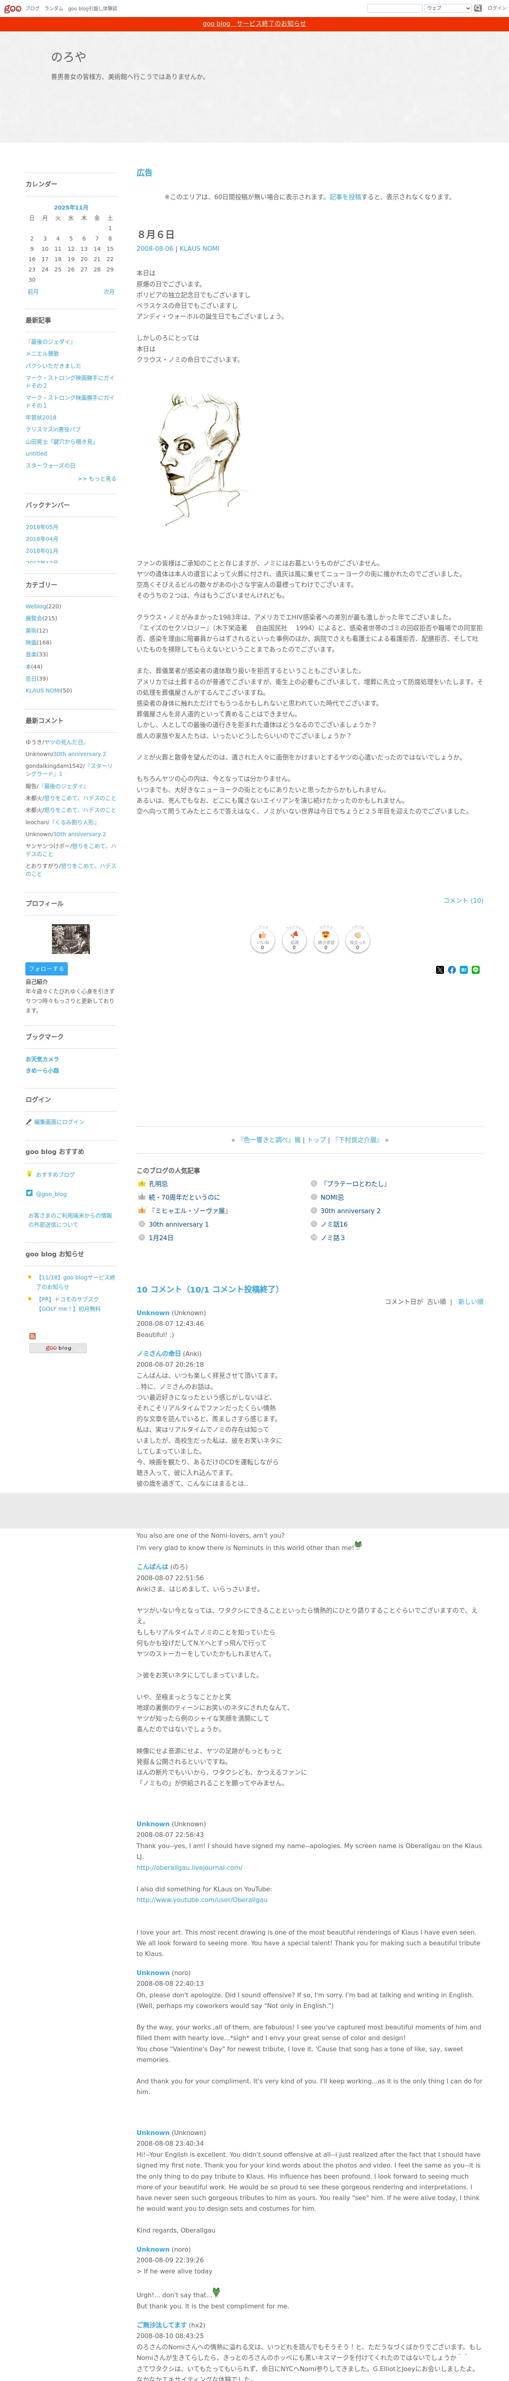Go to 次月 in the calendar

tap(109, 291)
